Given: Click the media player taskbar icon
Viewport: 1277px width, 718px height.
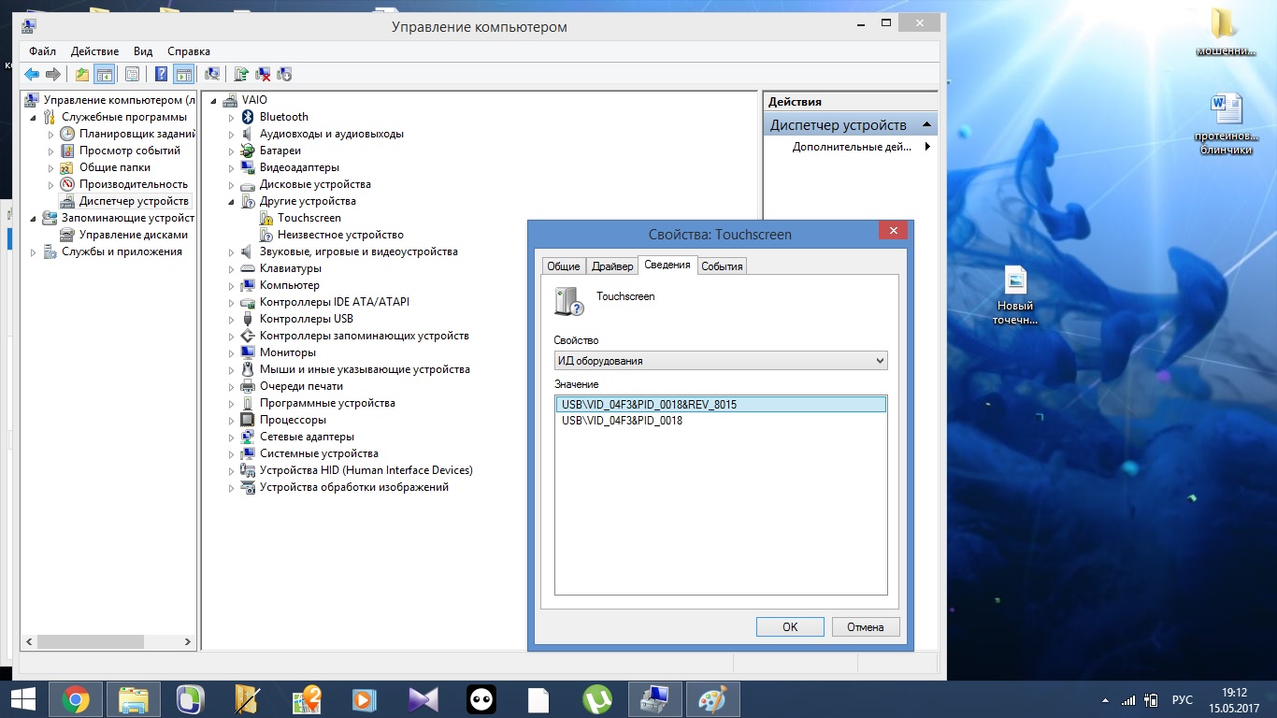Looking at the screenshot, I should [366, 699].
